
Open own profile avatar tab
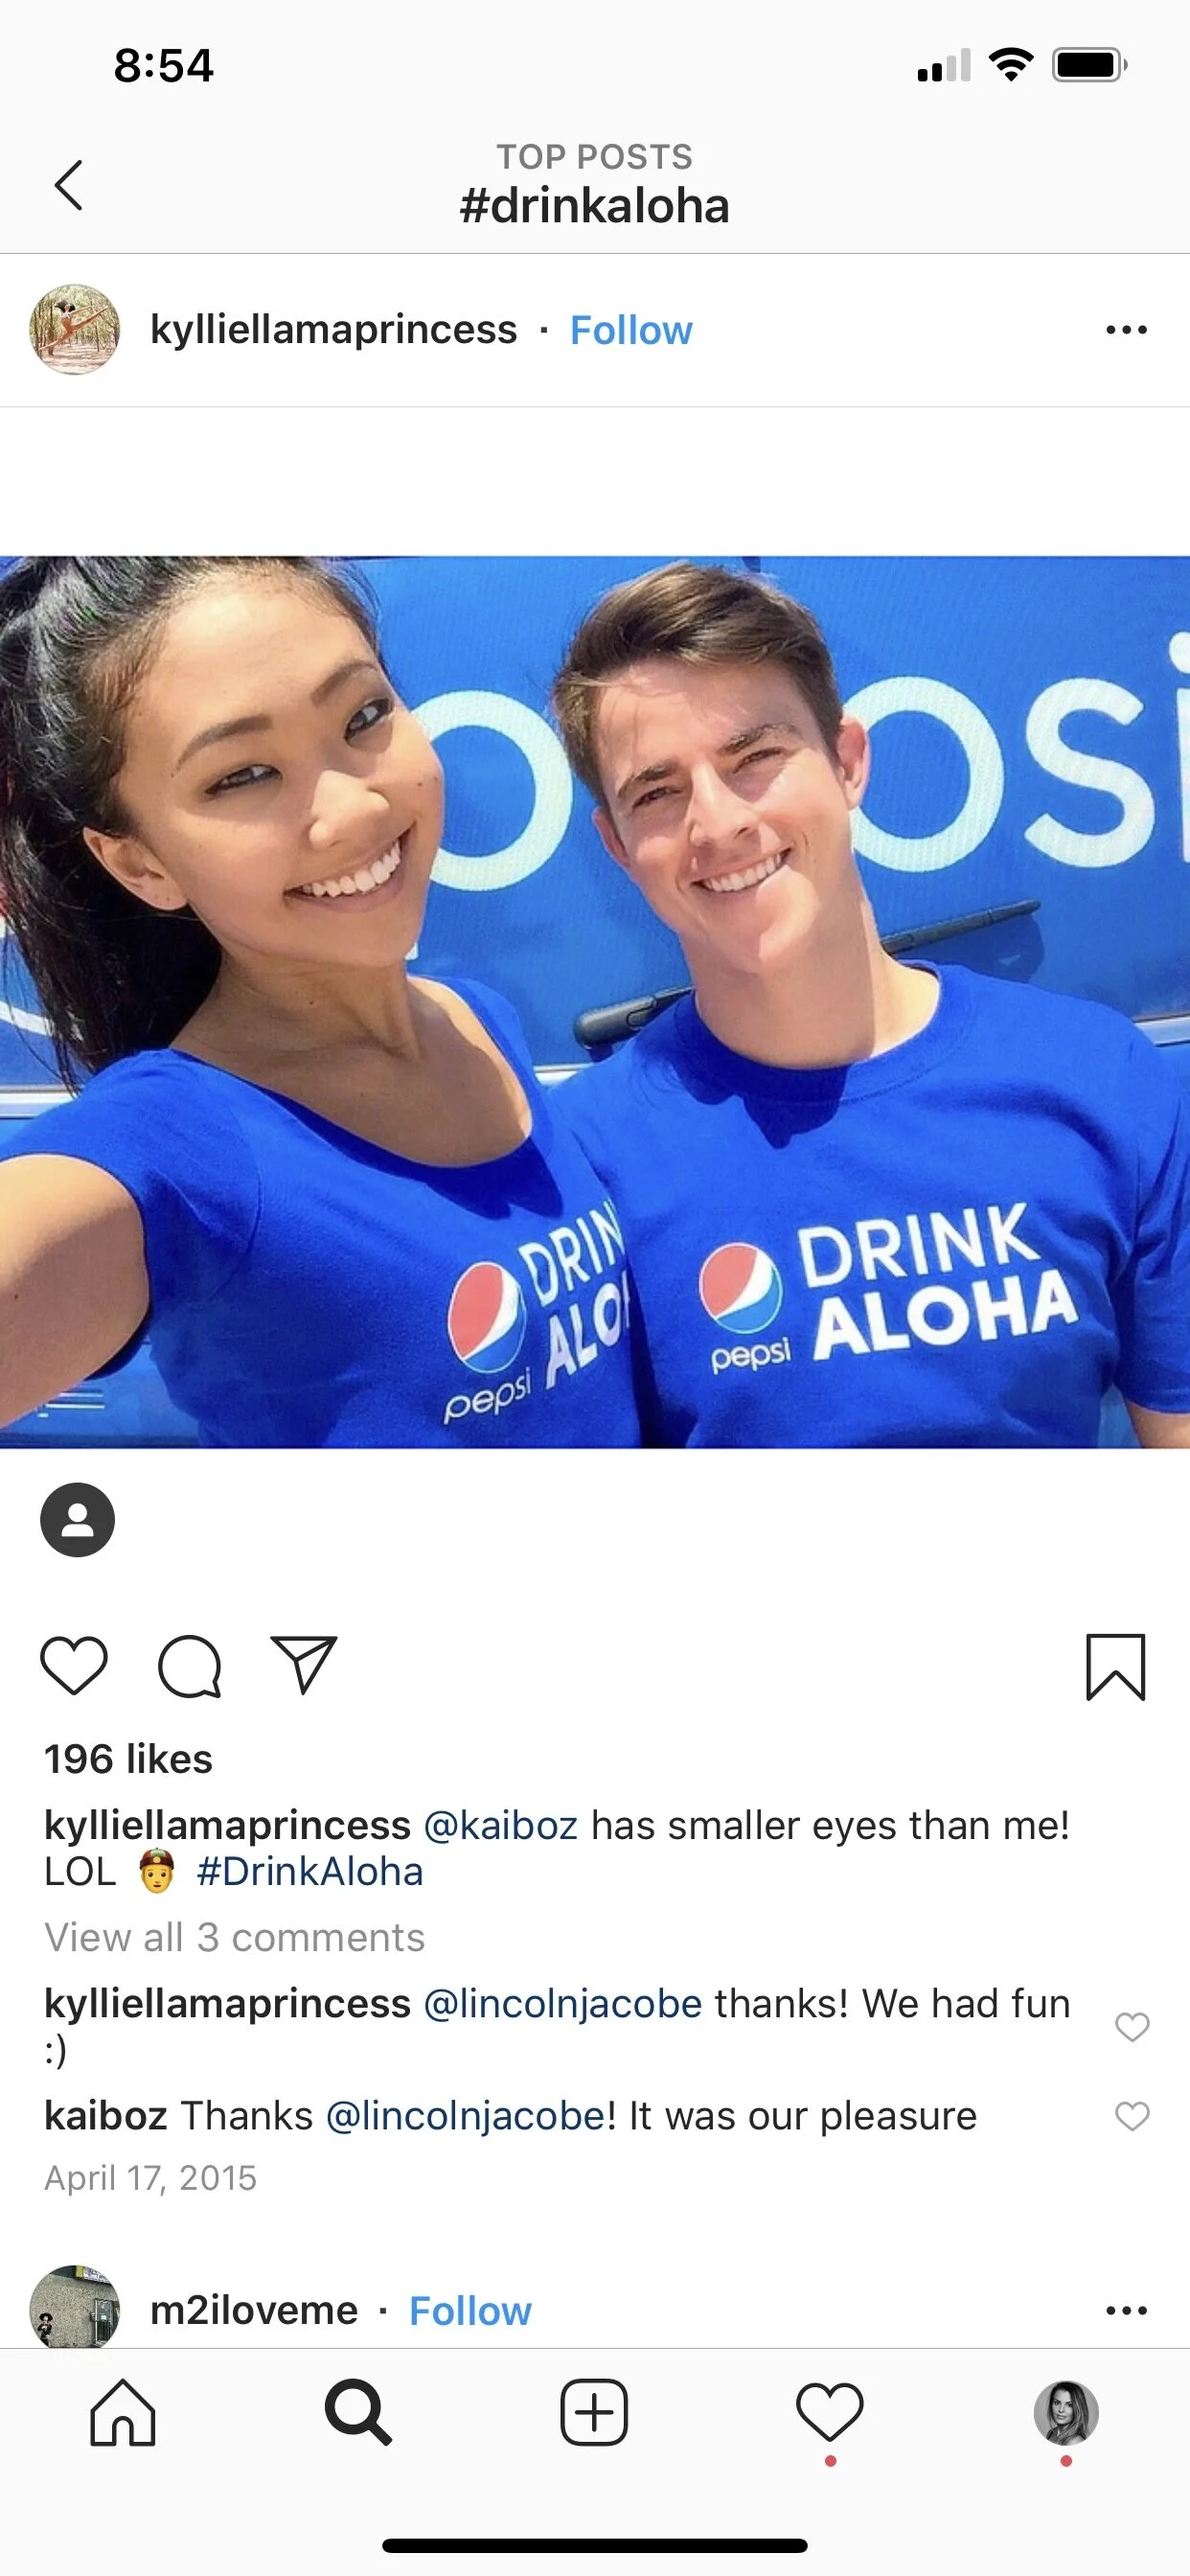point(1066,2413)
